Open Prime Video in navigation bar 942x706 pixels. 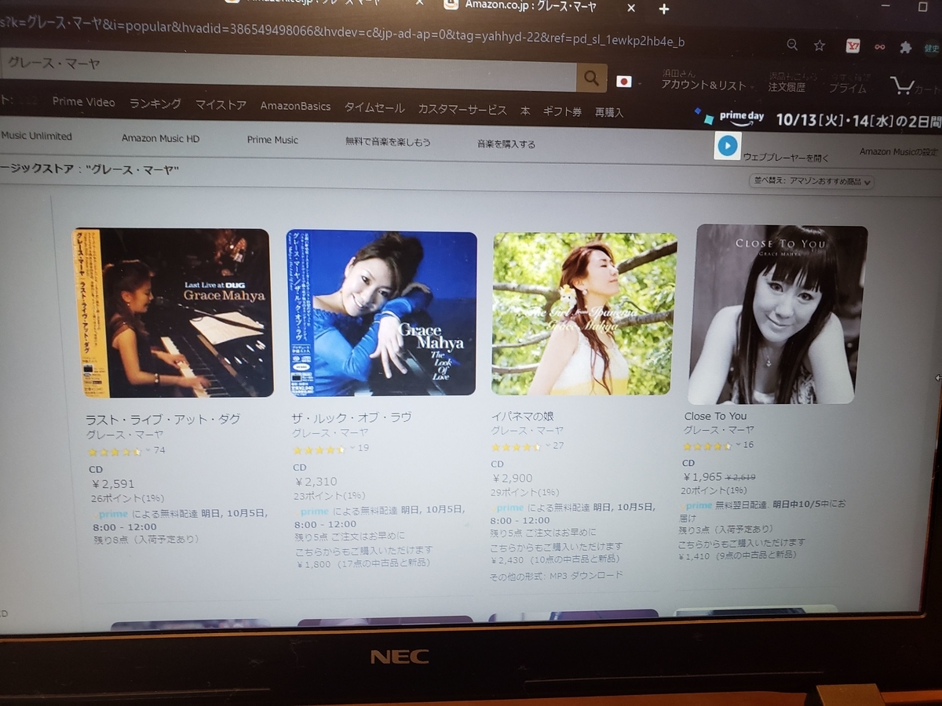[x=83, y=102]
